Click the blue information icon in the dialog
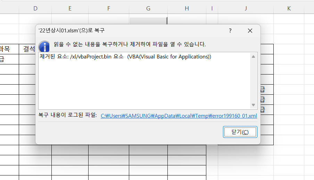Viewport: 314px width, 180px height. 44,46
